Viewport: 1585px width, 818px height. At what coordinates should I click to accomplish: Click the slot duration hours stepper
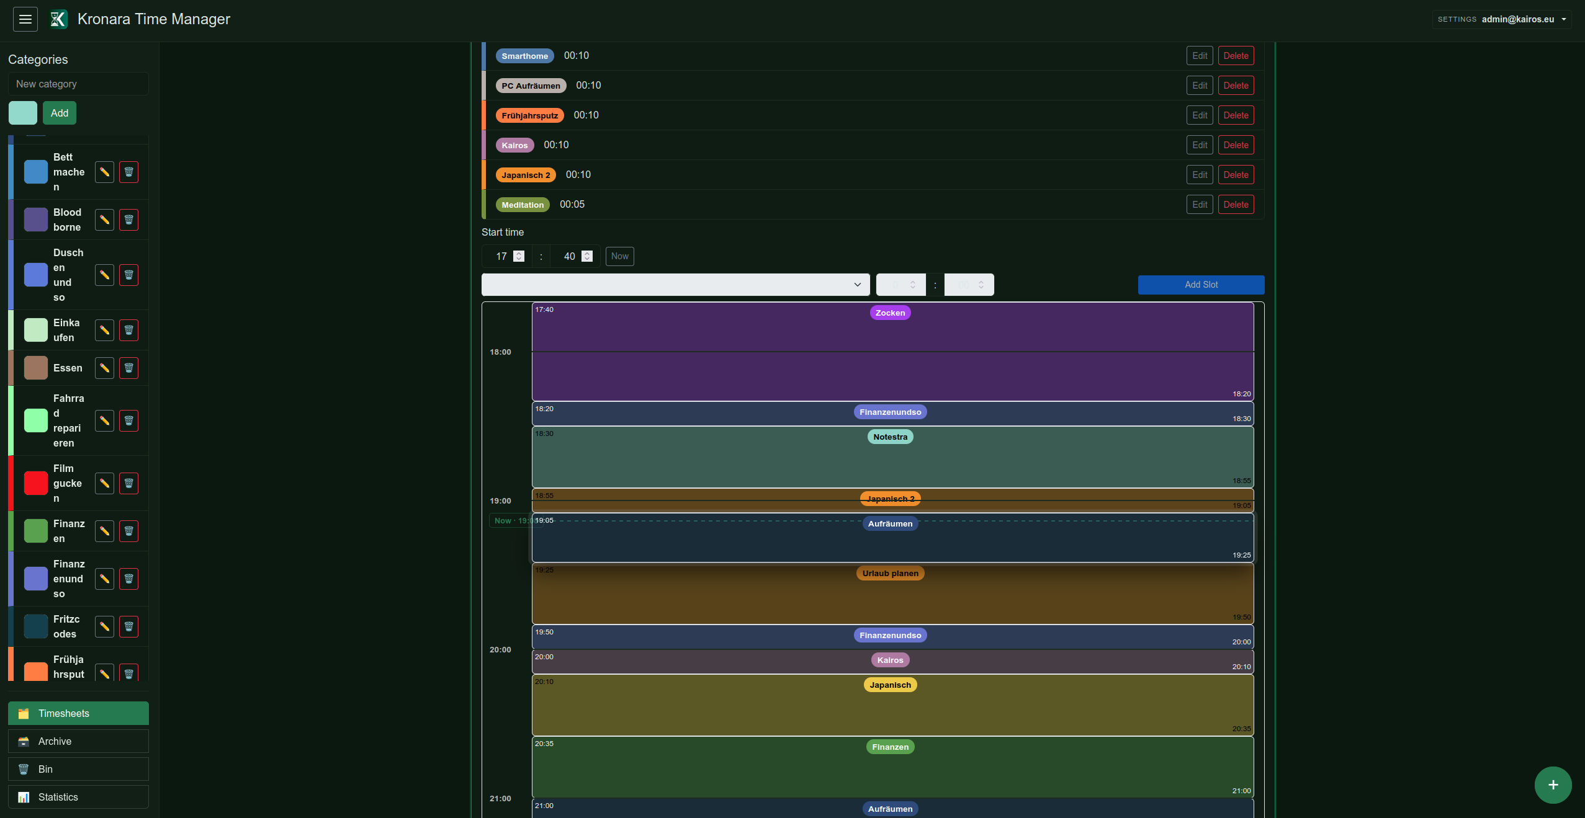pos(912,285)
